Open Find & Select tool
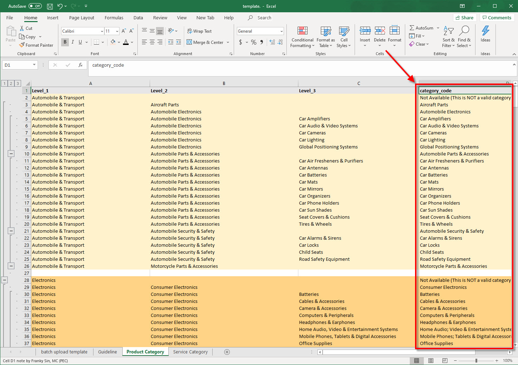518x365 pixels. pyautogui.click(x=464, y=31)
